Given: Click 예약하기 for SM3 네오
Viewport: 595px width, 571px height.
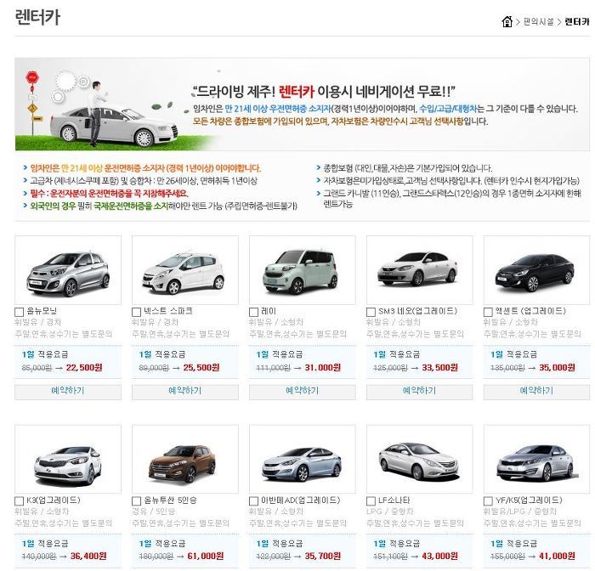Looking at the screenshot, I should pos(420,391).
